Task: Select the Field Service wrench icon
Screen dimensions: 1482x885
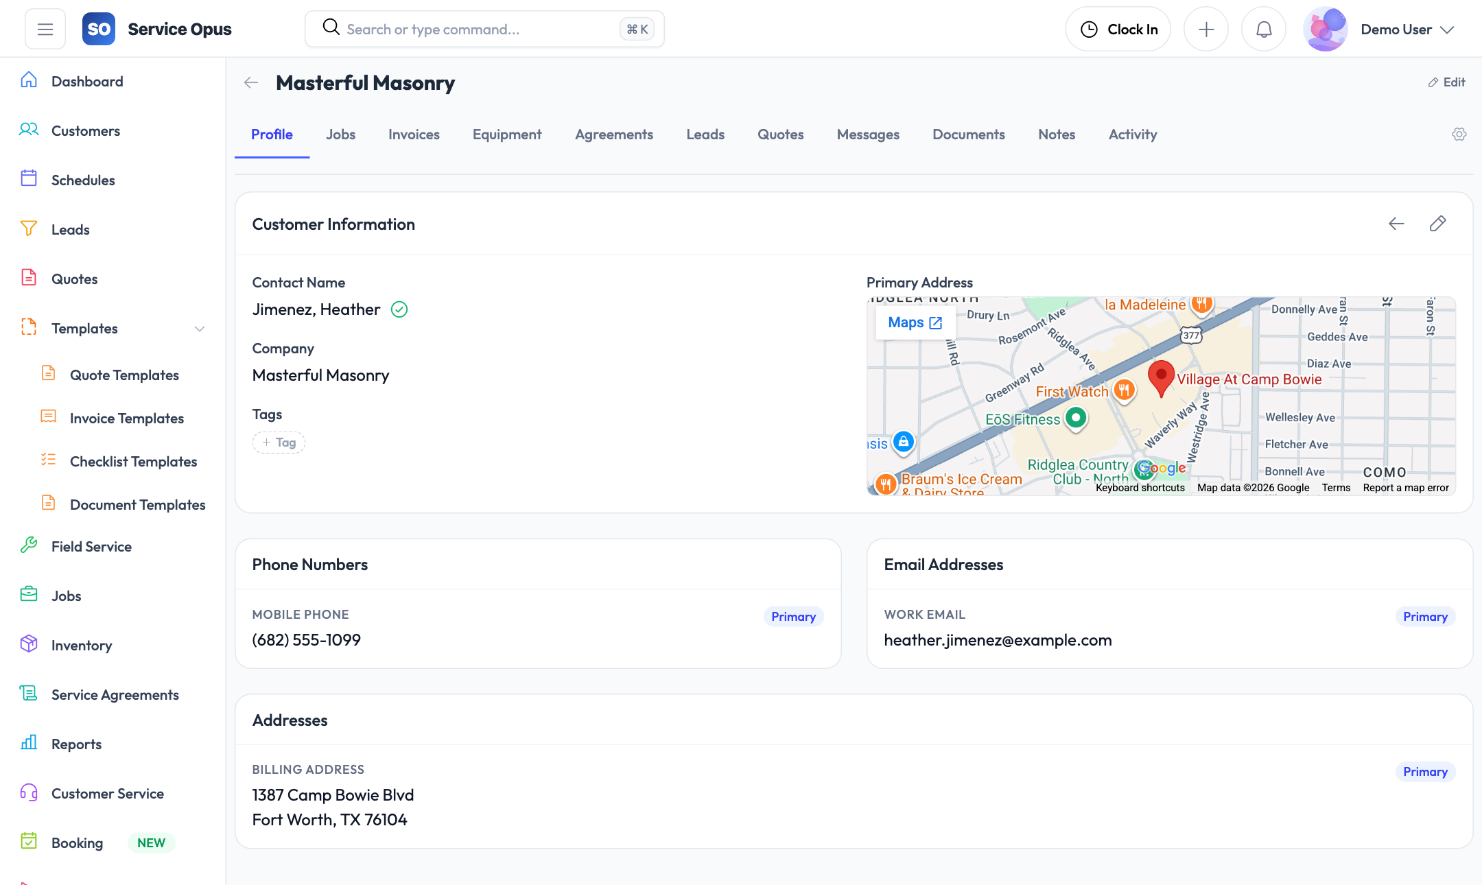Action: click(x=28, y=546)
